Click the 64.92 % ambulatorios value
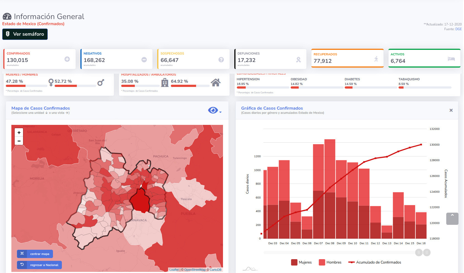This screenshot has height=273, width=464. [179, 81]
